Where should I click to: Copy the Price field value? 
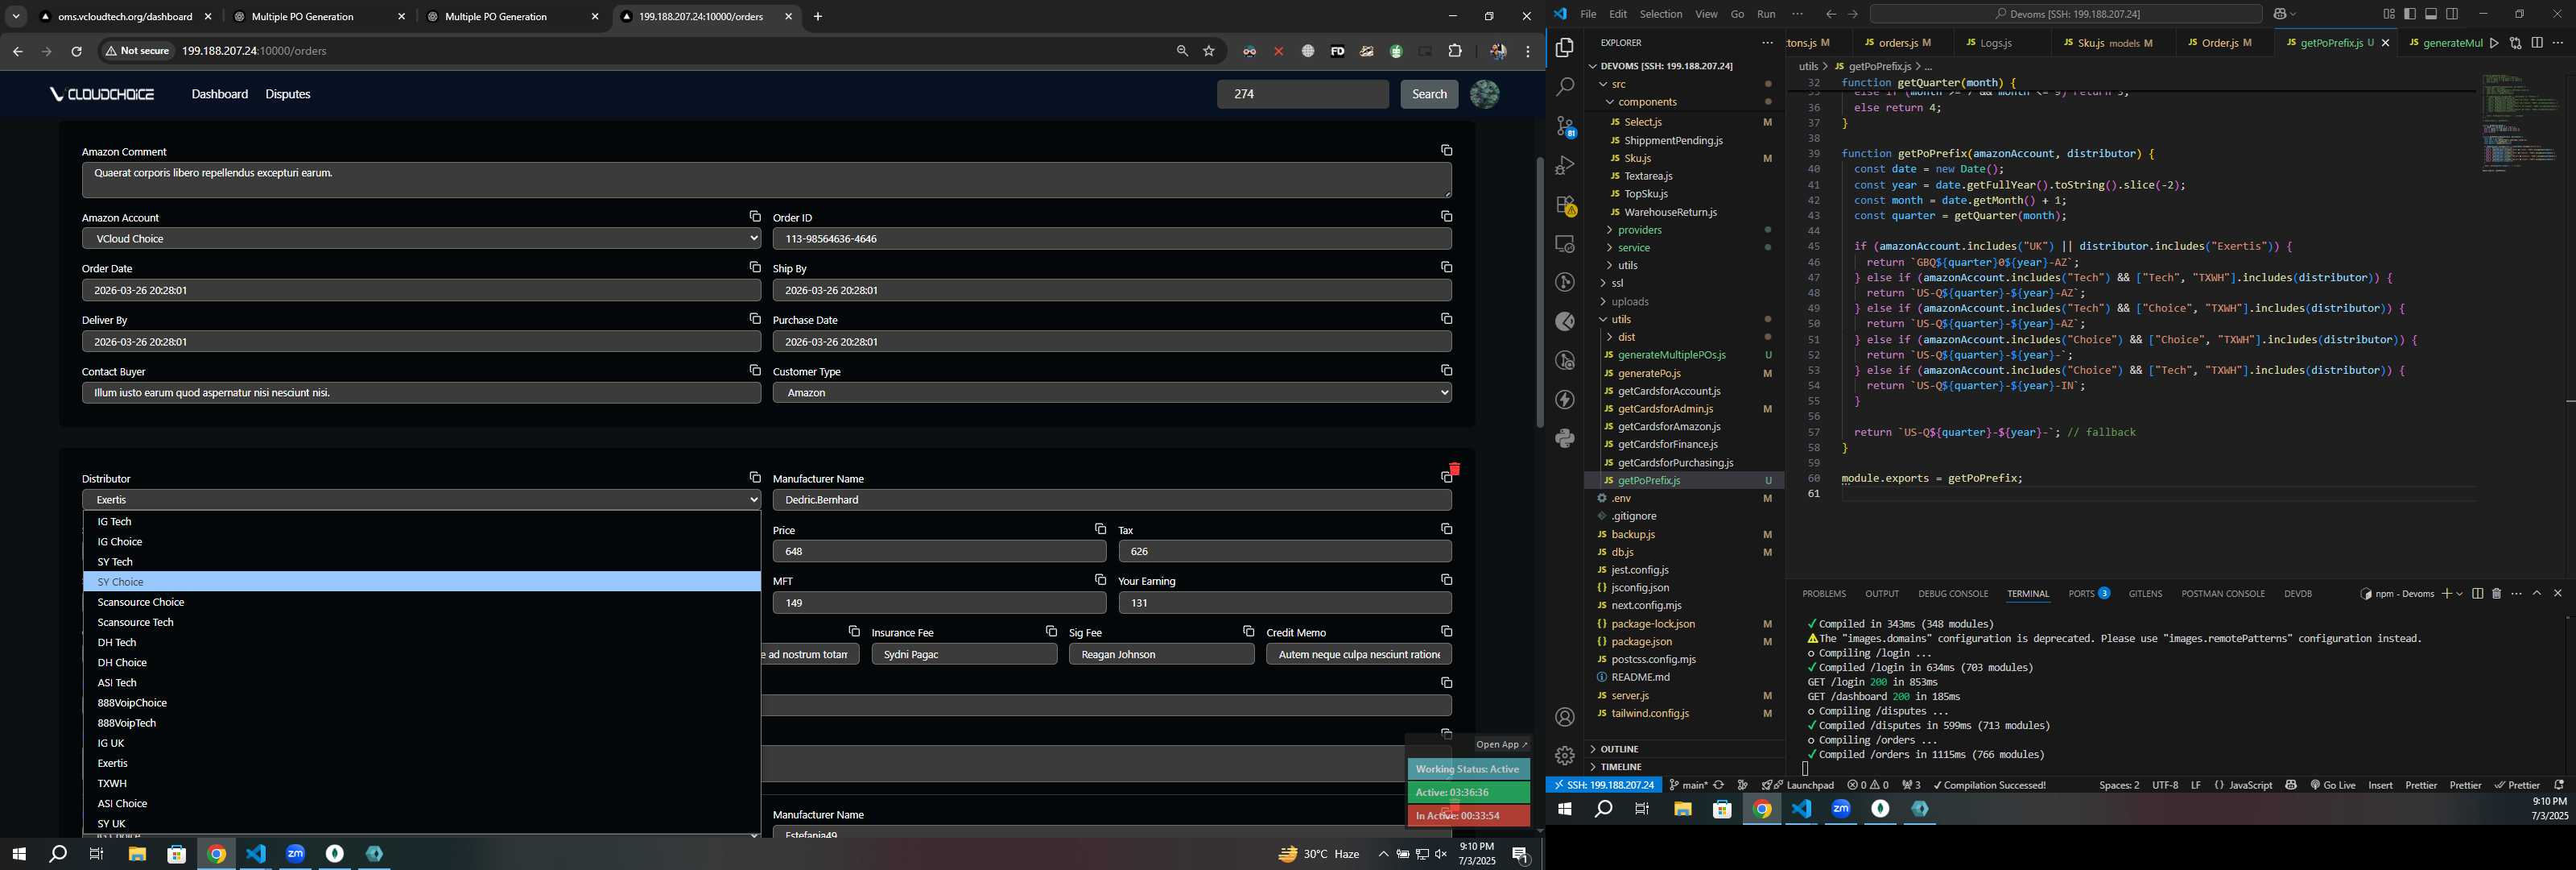1100,528
